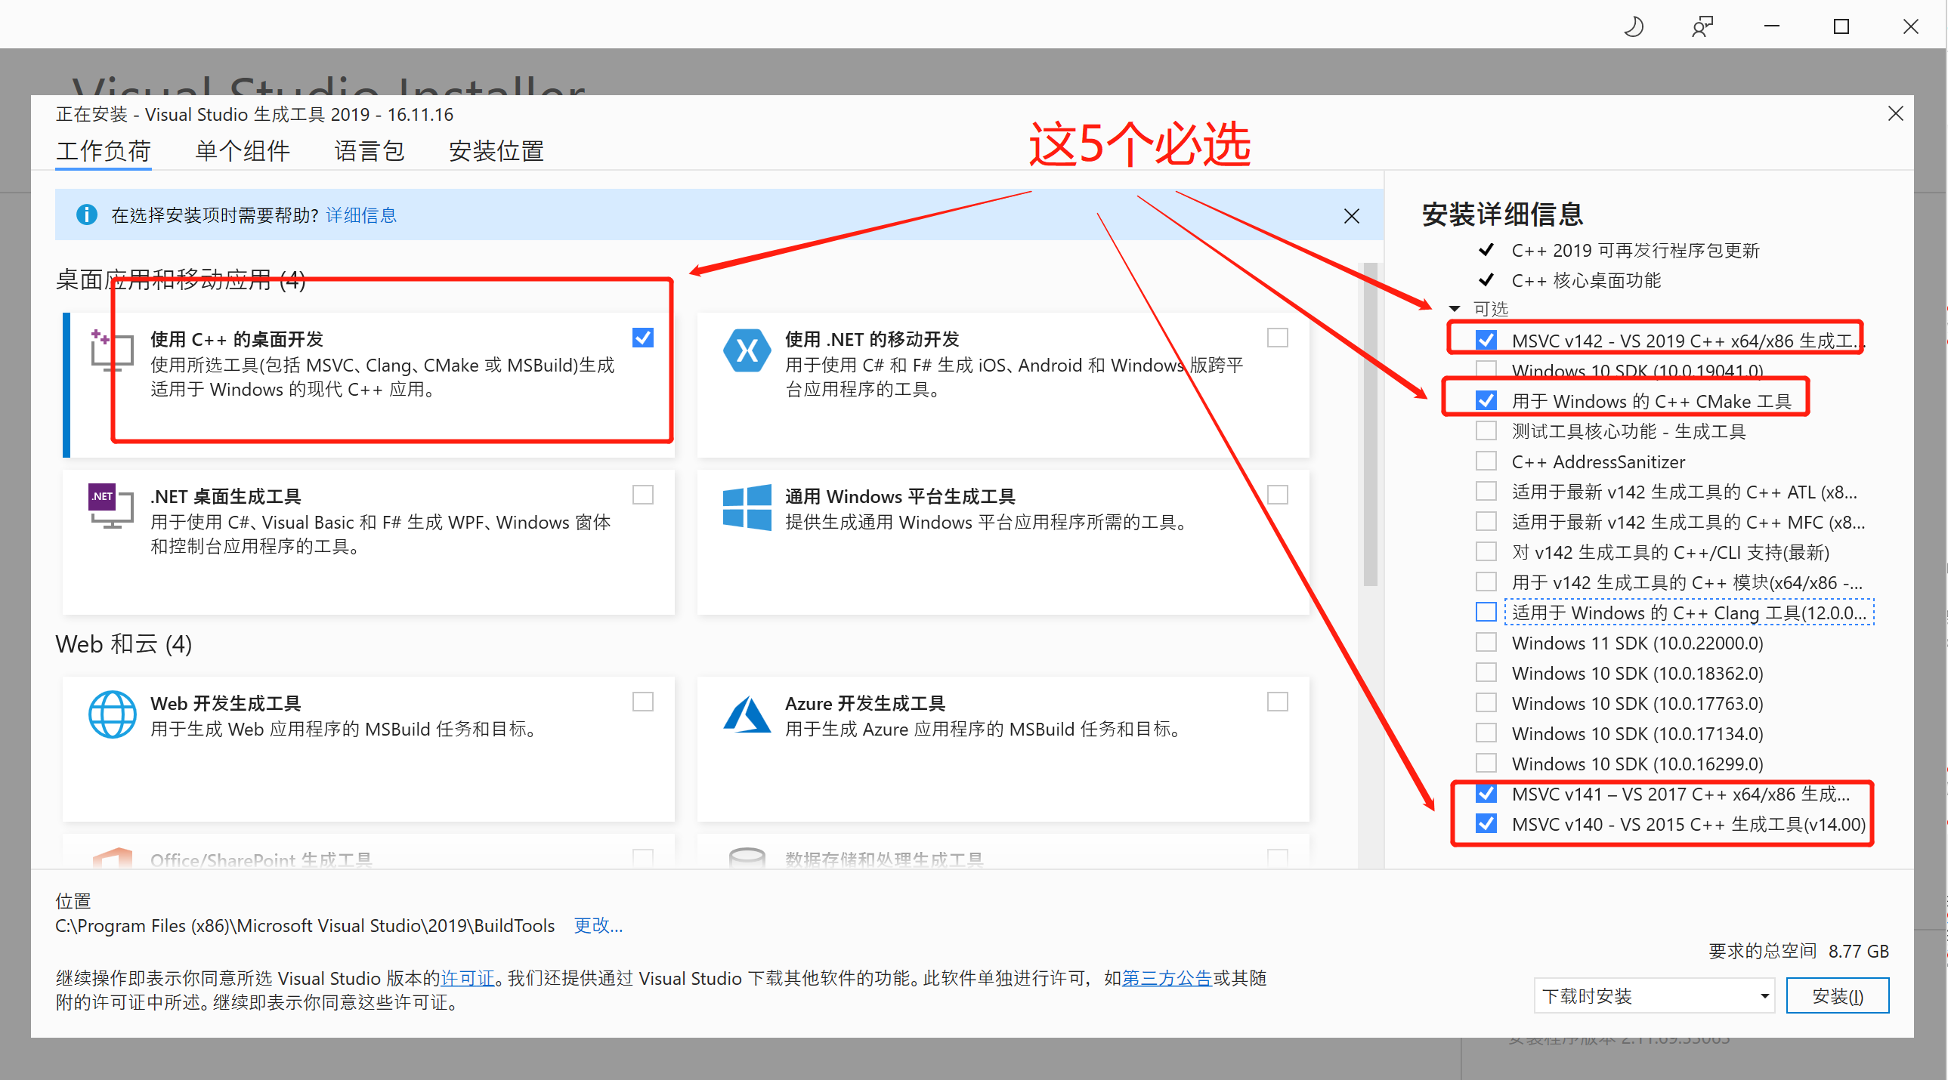Click the workloads list vertical scrollbar

(1370, 423)
